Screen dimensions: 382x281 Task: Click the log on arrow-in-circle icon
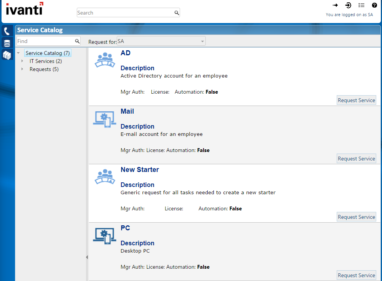point(348,5)
